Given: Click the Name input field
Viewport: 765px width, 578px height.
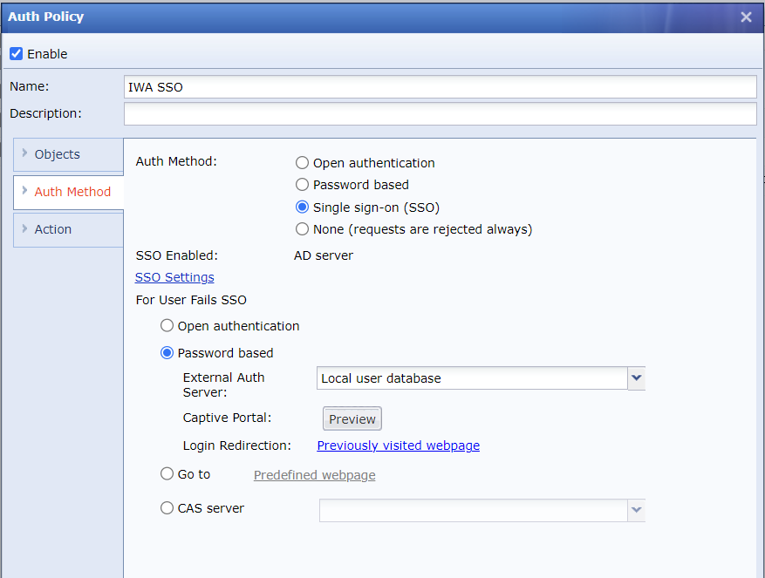Looking at the screenshot, I should click(440, 87).
